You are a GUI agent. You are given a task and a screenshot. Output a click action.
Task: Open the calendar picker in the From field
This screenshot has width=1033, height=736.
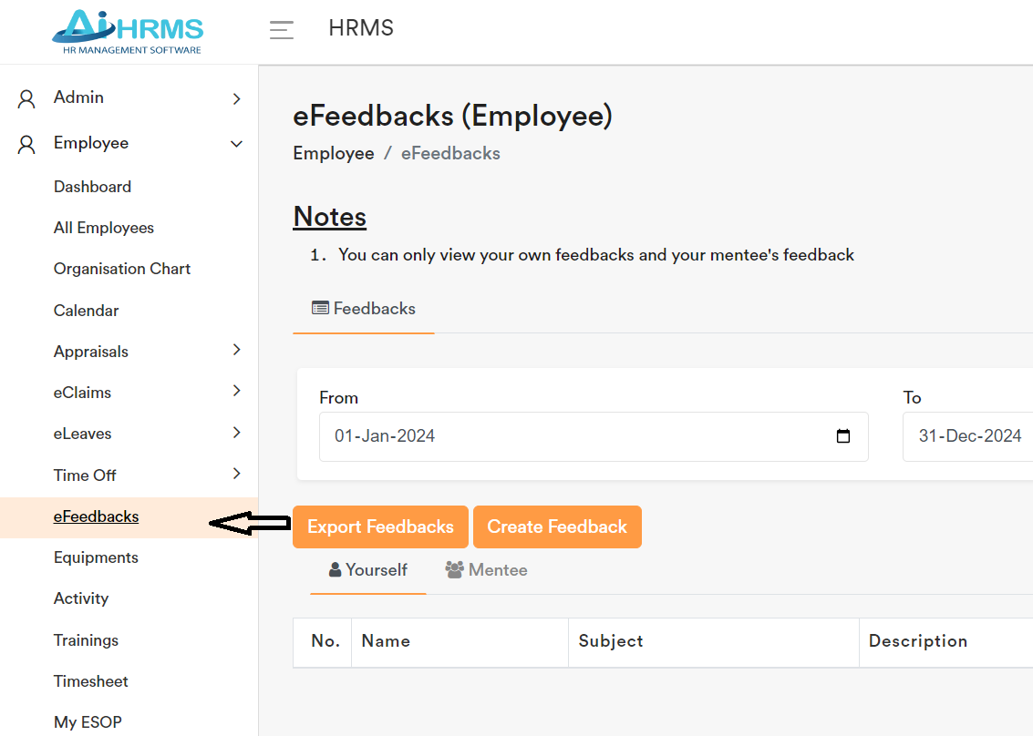[842, 436]
